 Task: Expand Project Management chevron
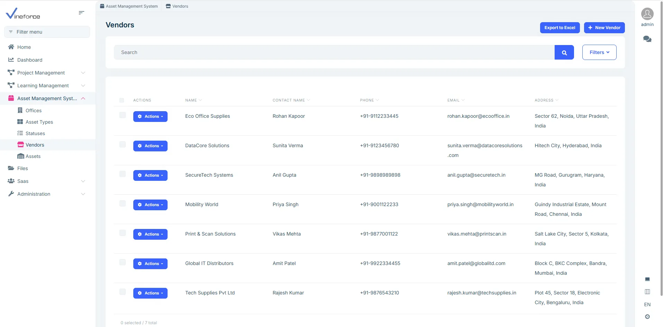pyautogui.click(x=83, y=73)
